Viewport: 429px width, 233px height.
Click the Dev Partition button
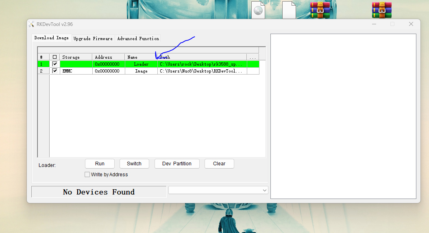(177, 164)
